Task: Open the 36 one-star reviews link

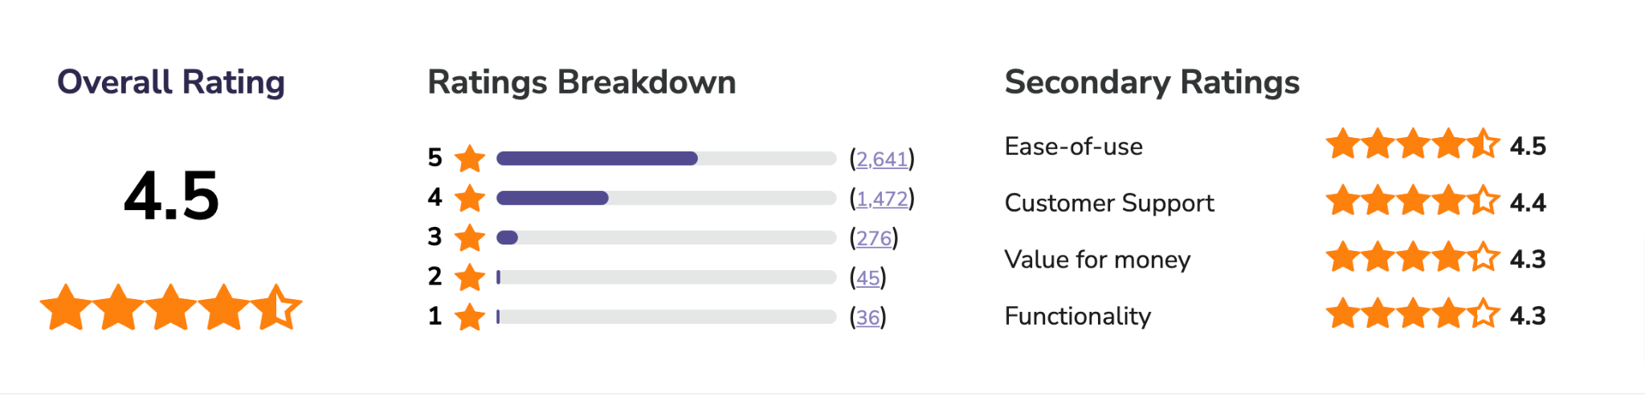Action: (867, 317)
